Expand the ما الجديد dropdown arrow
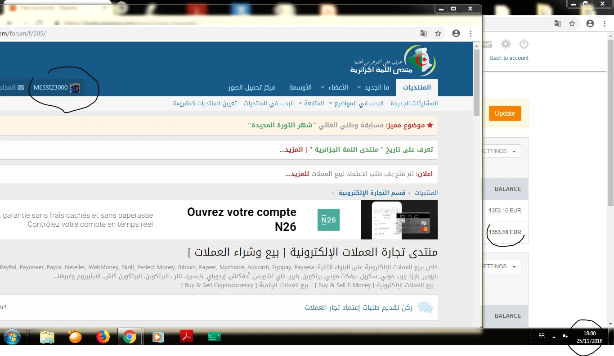This screenshot has width=614, height=356. [x=359, y=88]
